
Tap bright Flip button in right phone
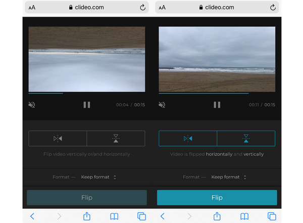pyautogui.click(x=217, y=198)
